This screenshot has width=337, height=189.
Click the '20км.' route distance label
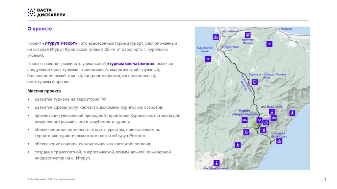pos(267,77)
